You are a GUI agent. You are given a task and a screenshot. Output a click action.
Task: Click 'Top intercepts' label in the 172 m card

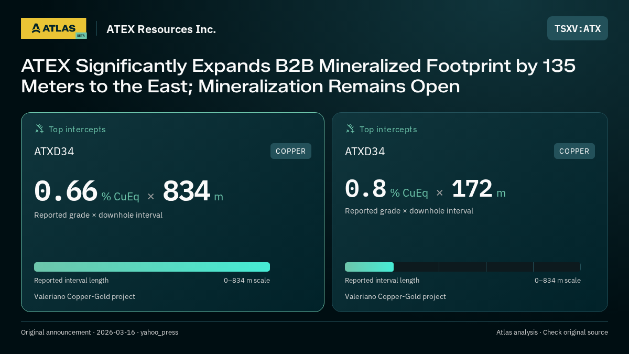388,129
